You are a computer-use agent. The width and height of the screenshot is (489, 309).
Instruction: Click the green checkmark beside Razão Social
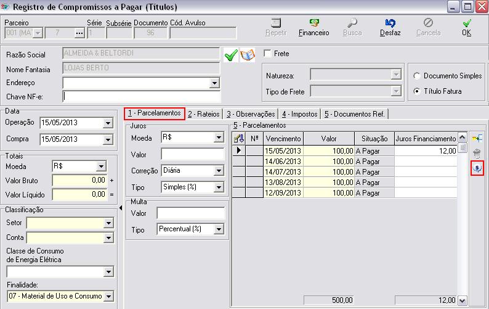231,56
